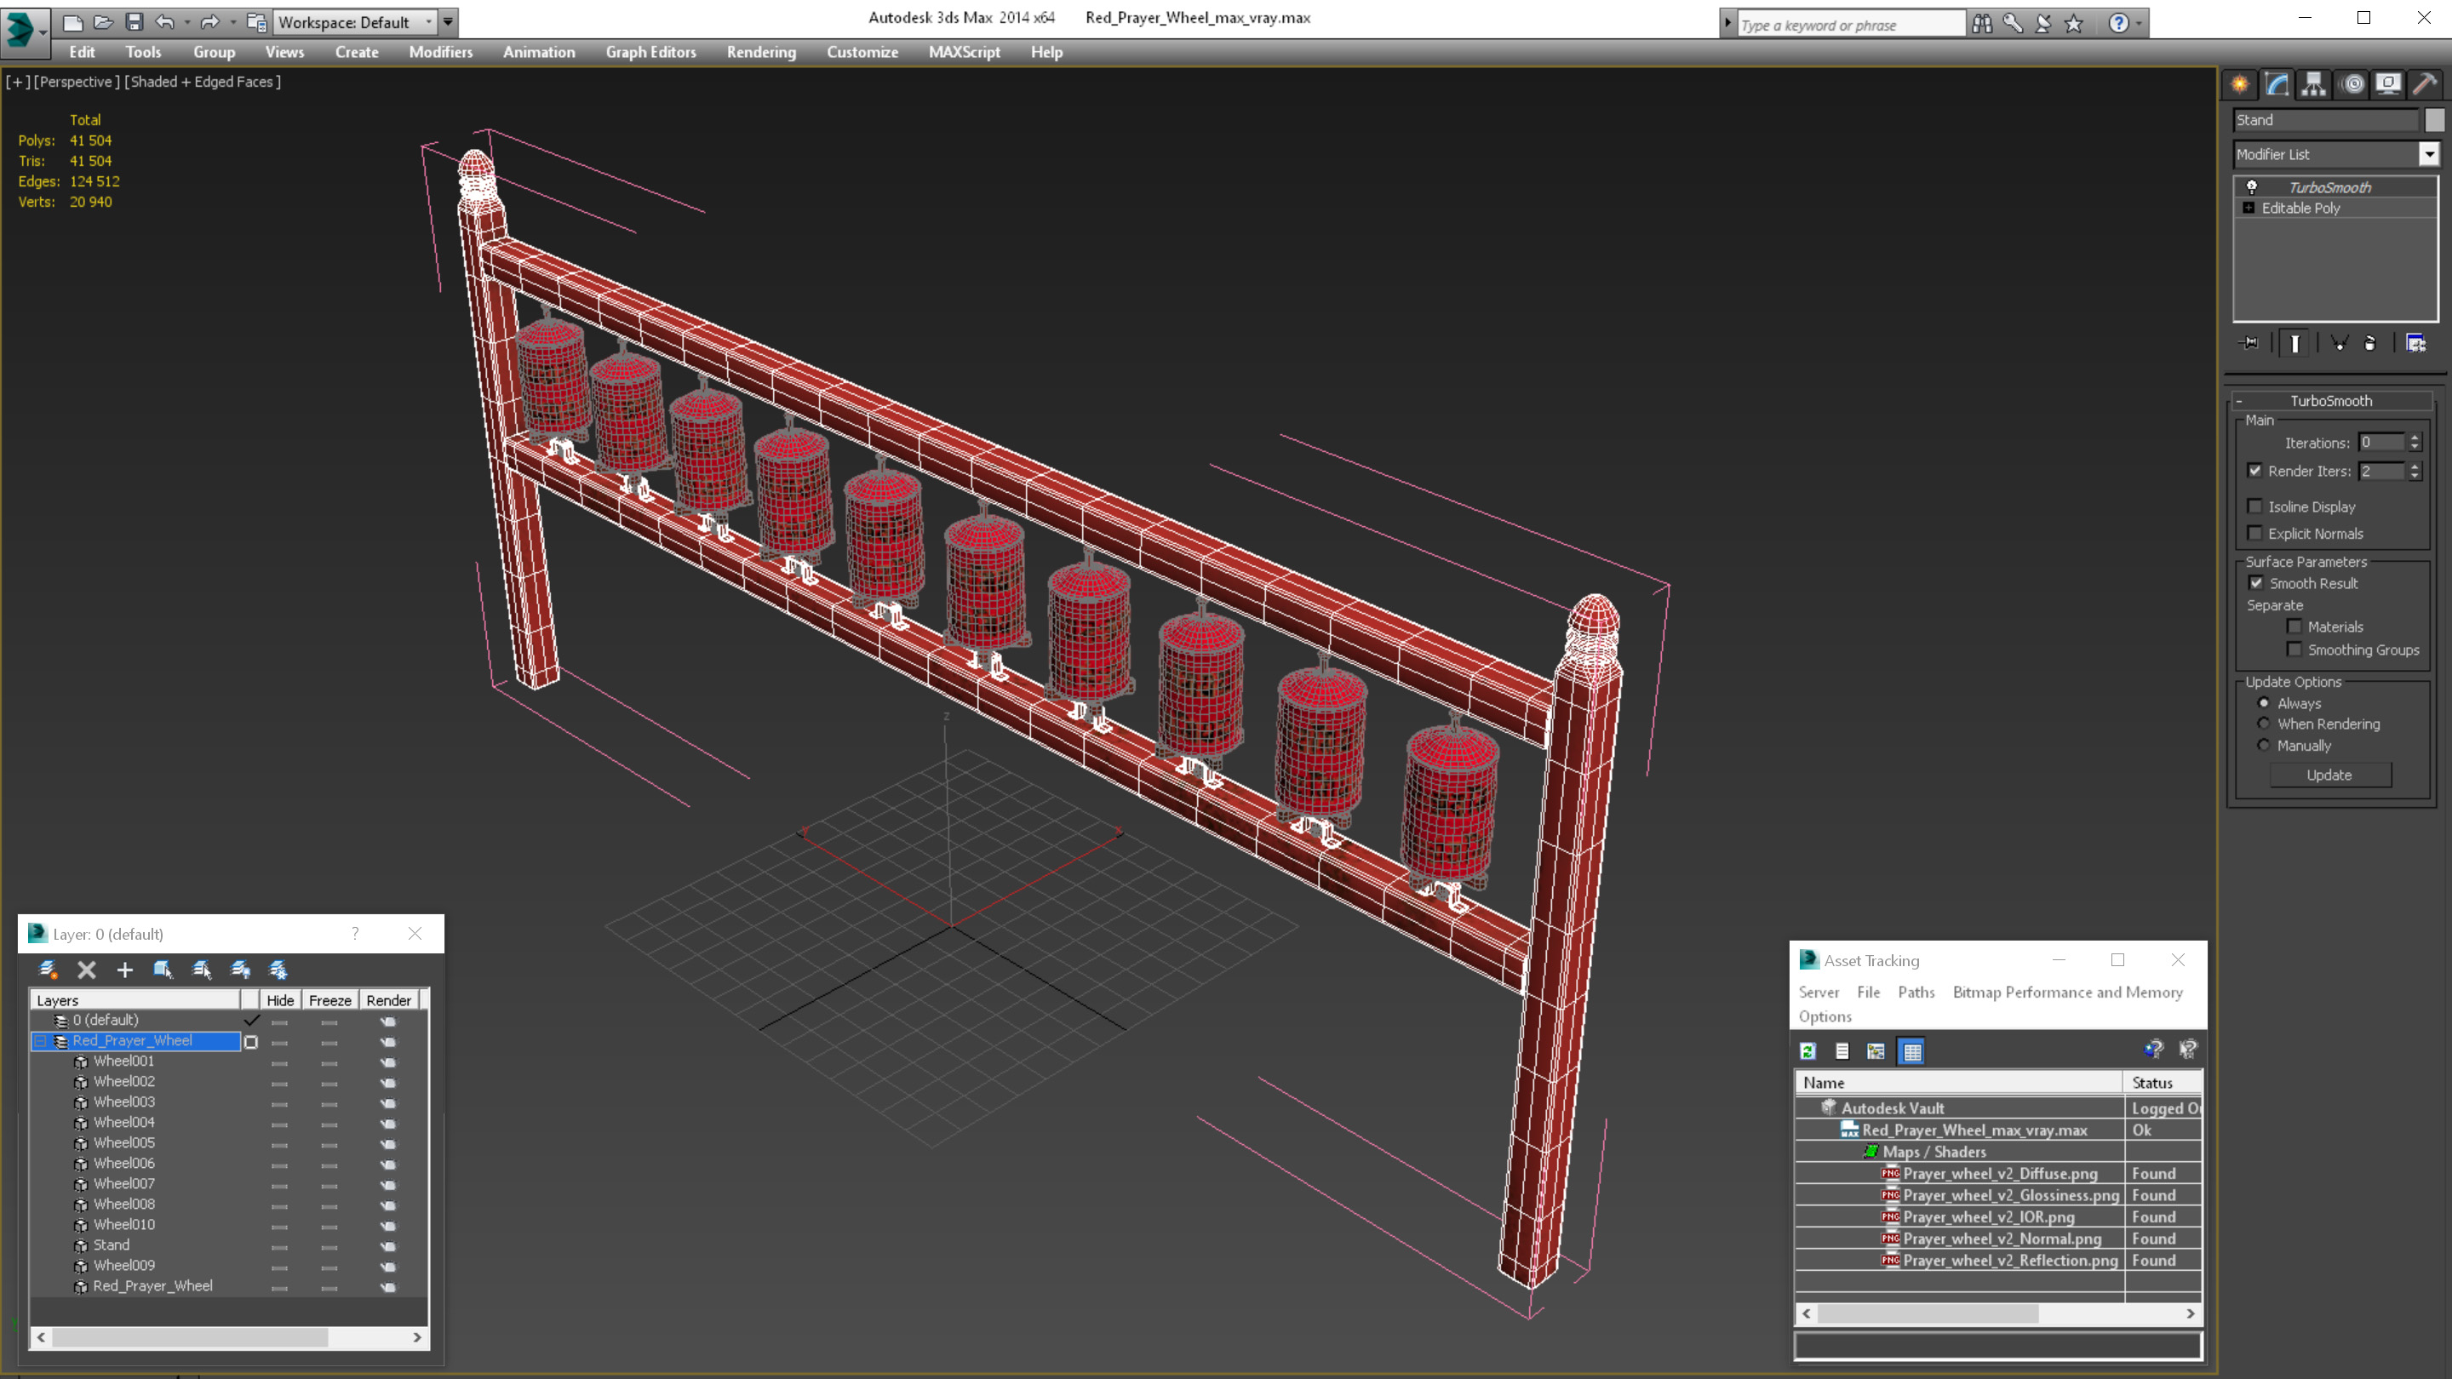The height and width of the screenshot is (1379, 2452).
Task: Add selected objects to layer plus icon
Action: 124,970
